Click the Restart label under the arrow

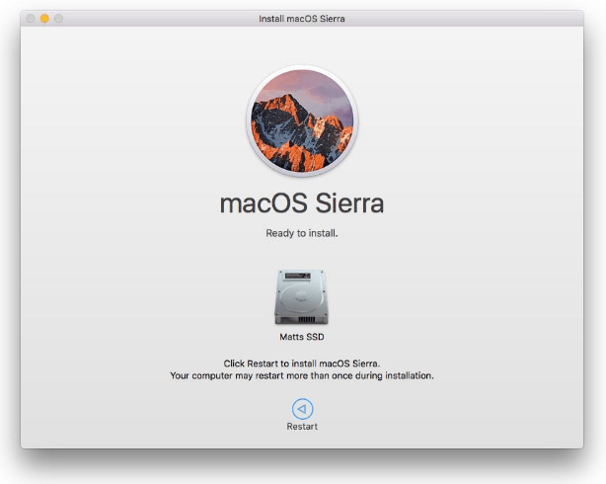pos(302,427)
